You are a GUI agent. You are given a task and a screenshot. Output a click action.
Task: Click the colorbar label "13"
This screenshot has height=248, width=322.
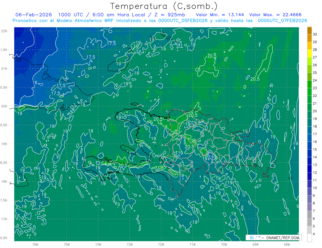(315, 165)
